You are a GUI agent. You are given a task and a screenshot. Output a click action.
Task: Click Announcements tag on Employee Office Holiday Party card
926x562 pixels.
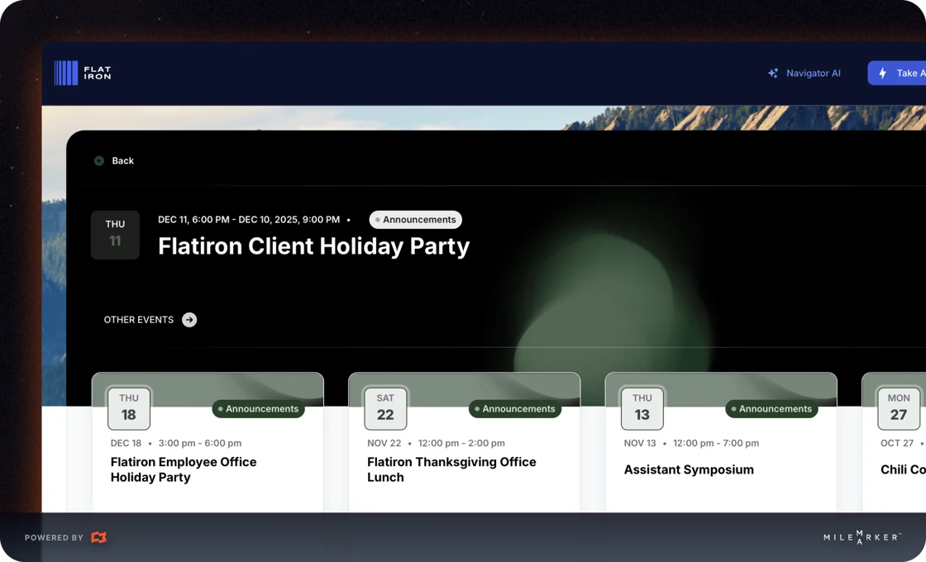point(259,408)
